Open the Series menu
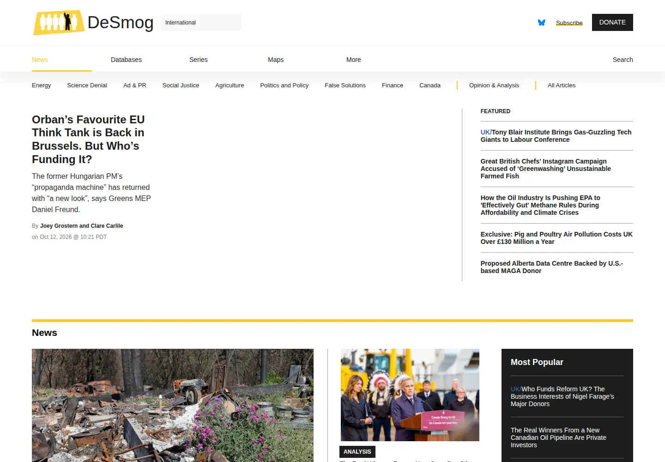 coord(199,60)
